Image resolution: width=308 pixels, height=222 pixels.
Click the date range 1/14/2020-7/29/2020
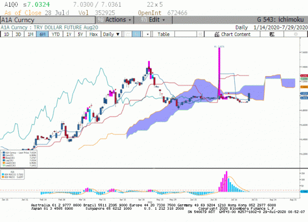coord(280,28)
